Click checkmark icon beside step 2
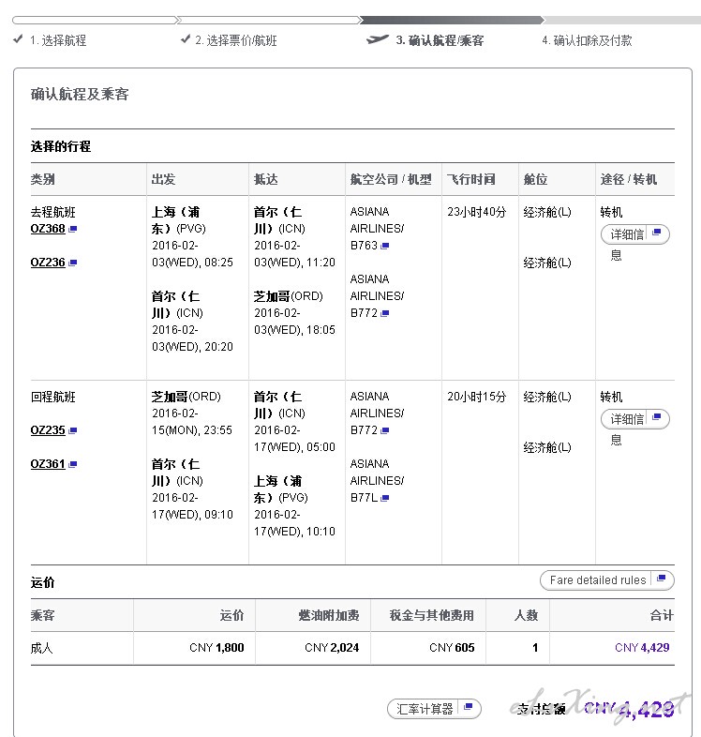The width and height of the screenshot is (701, 737). tap(186, 39)
